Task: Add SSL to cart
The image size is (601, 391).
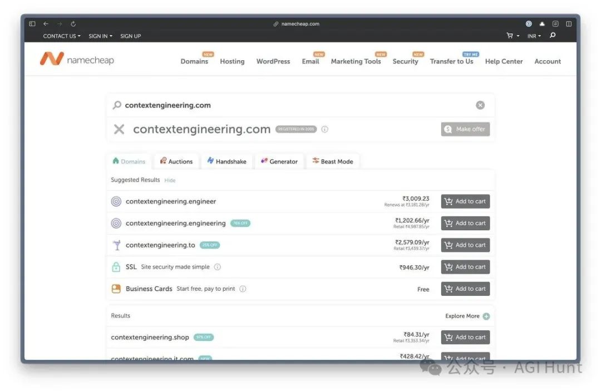Action: point(465,267)
